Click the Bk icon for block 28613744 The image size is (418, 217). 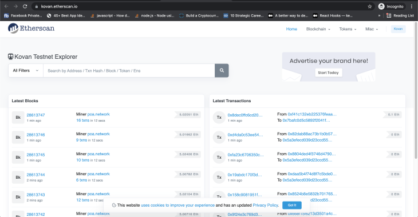click(18, 177)
